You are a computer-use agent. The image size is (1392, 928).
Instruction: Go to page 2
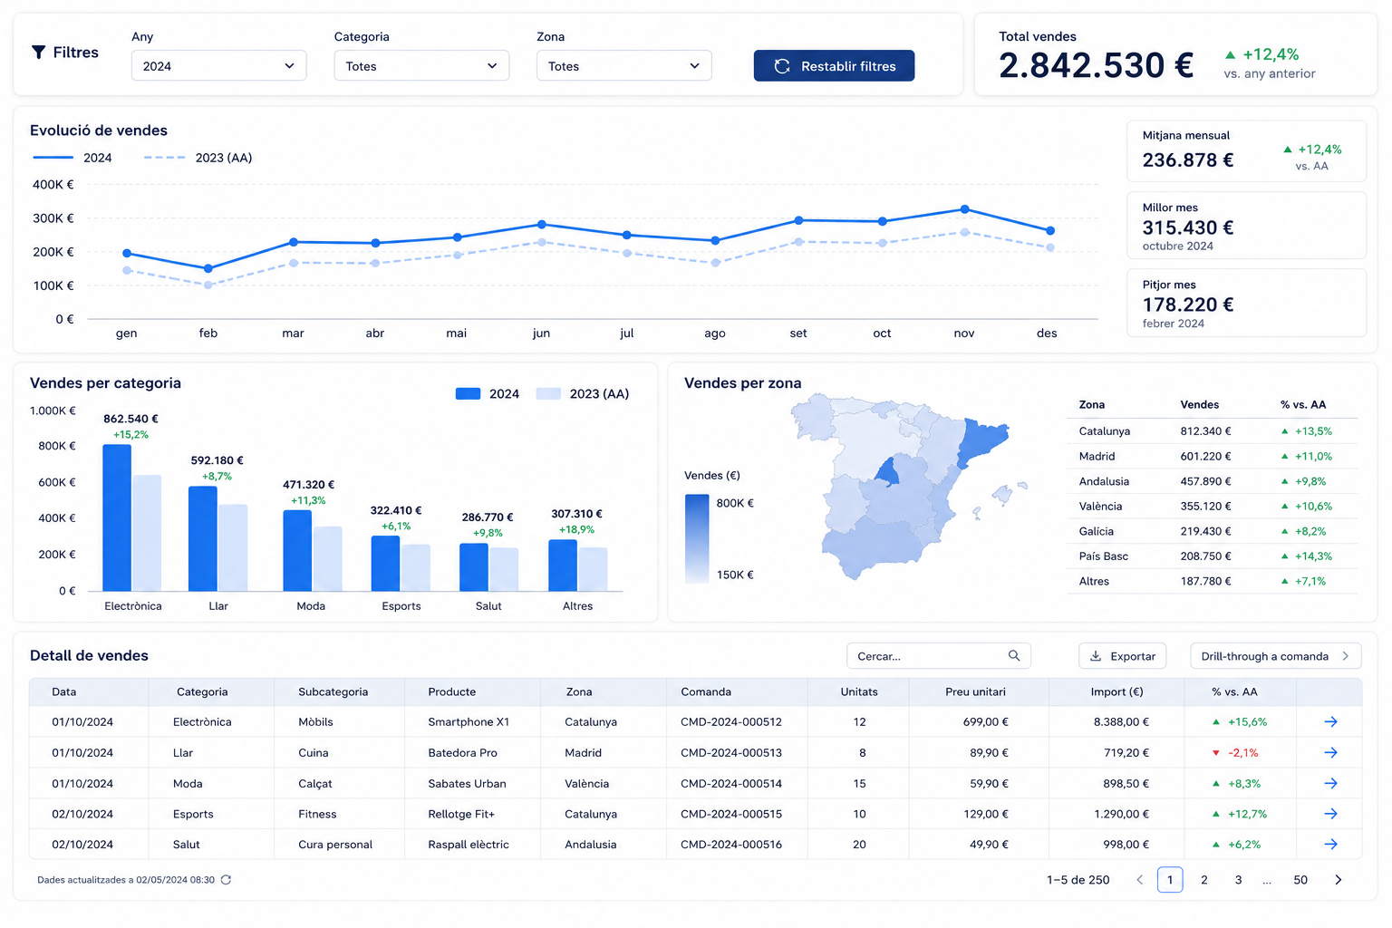[x=1204, y=880]
